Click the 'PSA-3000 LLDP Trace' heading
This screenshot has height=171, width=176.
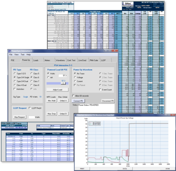click(x=11, y=123)
